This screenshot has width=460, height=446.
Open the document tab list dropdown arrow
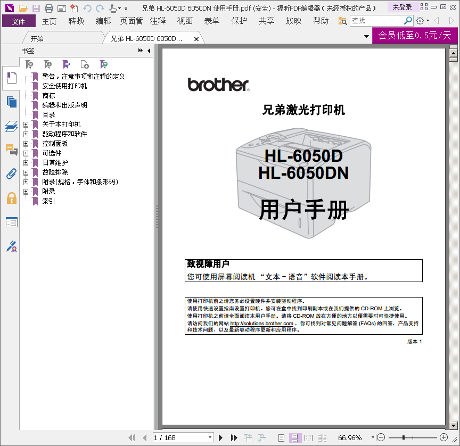click(366, 36)
